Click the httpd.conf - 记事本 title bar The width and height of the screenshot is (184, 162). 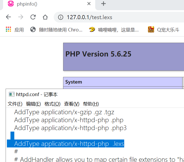pos(95,94)
